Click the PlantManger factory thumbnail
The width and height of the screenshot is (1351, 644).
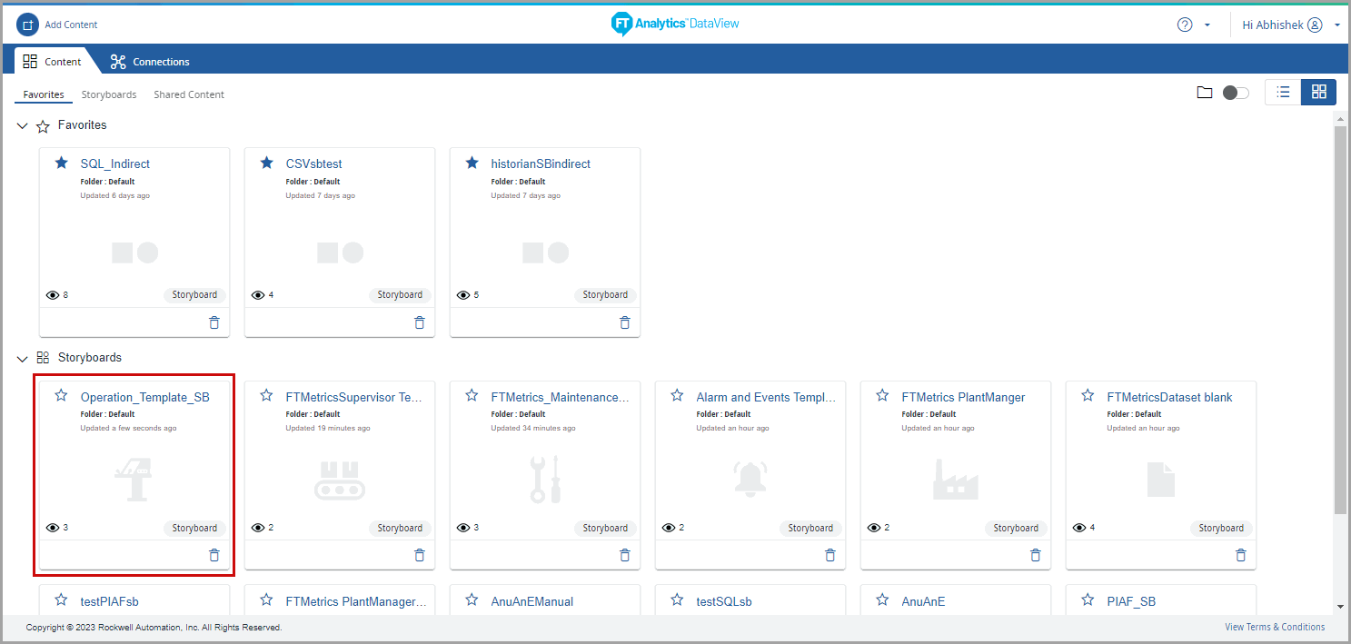[956, 481]
